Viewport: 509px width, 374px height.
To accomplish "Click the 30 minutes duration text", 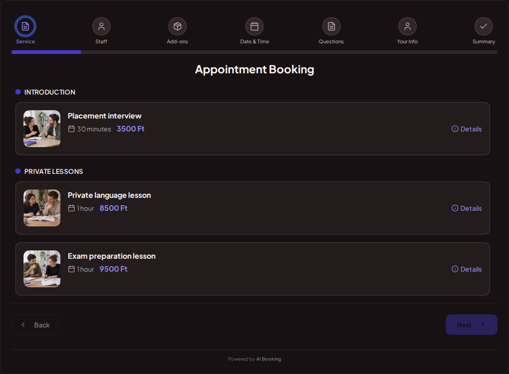I will (94, 129).
